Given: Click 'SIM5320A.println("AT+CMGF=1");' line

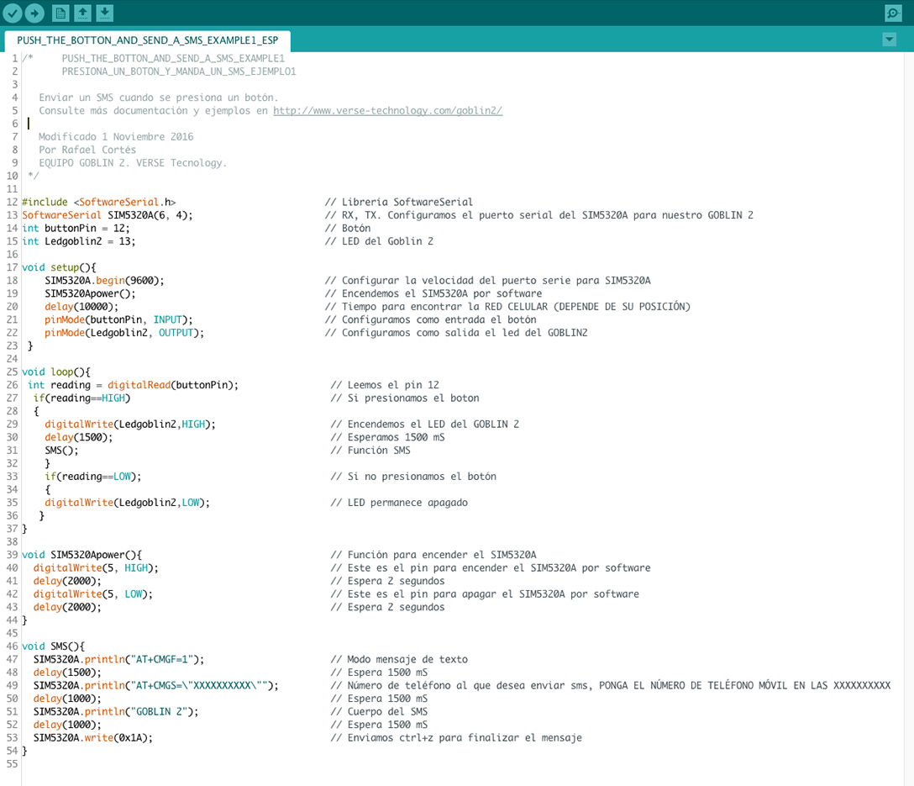Looking at the screenshot, I should 119,659.
